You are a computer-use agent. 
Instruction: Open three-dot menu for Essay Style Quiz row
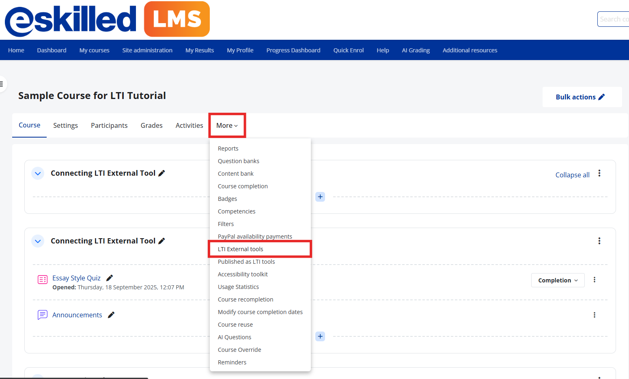click(594, 280)
